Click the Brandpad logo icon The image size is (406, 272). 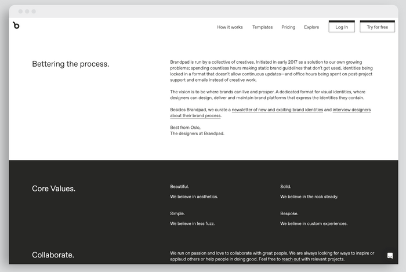(16, 26)
